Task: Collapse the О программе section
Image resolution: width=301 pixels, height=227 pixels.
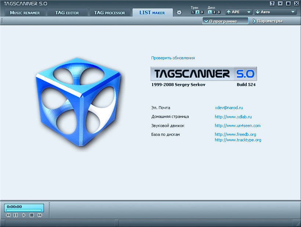Action: (225, 21)
